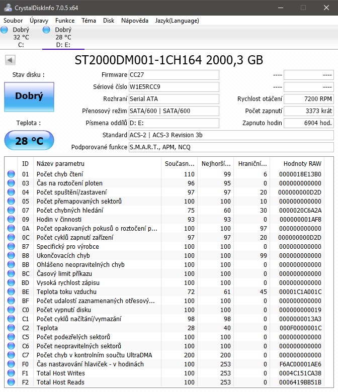
Task: Click the disk title ST2000DM001-1CH164 2000,3 GB
Action: (169, 60)
